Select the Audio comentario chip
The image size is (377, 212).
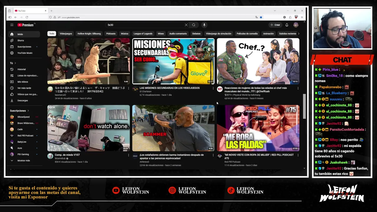coord(178,34)
